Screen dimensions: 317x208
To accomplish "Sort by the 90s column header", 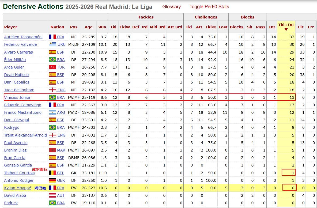I will click(x=102, y=27).
